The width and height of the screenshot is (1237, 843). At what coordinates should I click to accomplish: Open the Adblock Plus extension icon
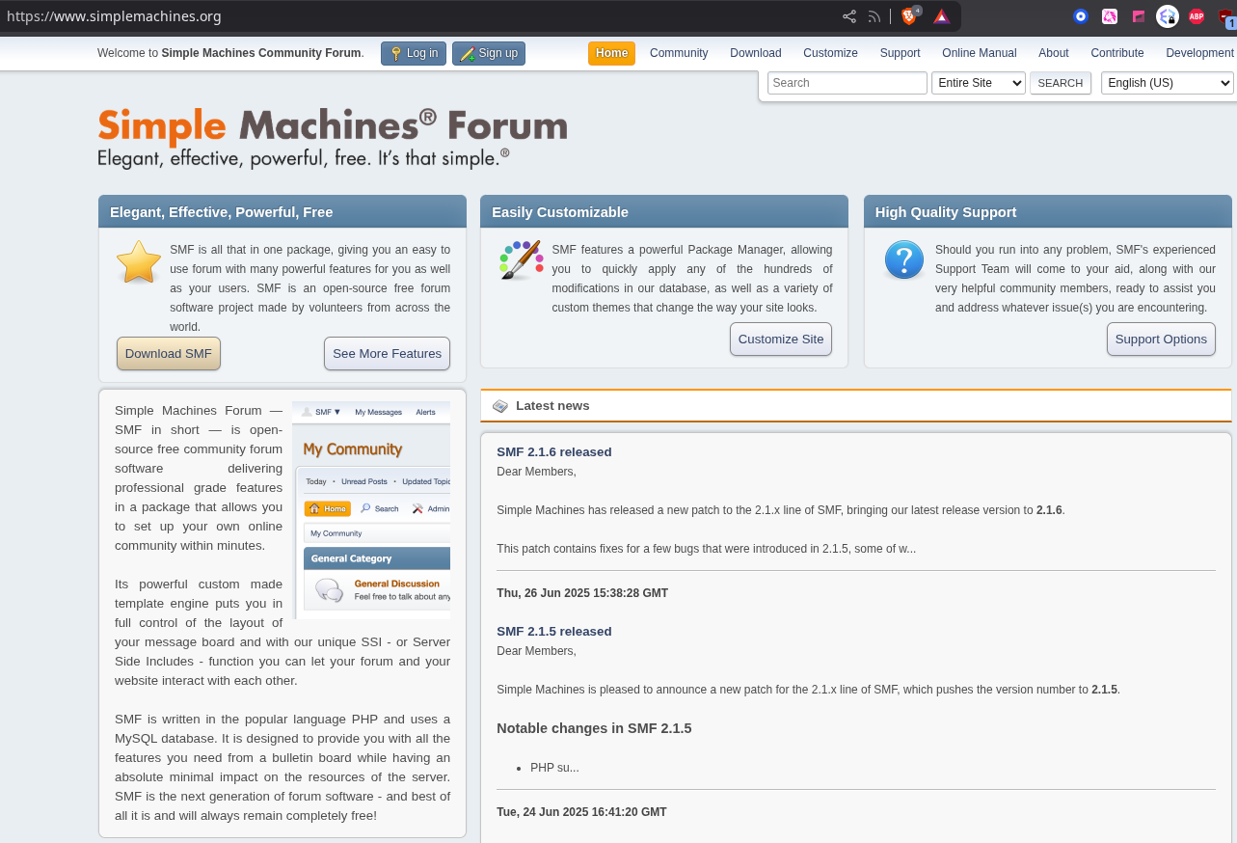point(1197,16)
